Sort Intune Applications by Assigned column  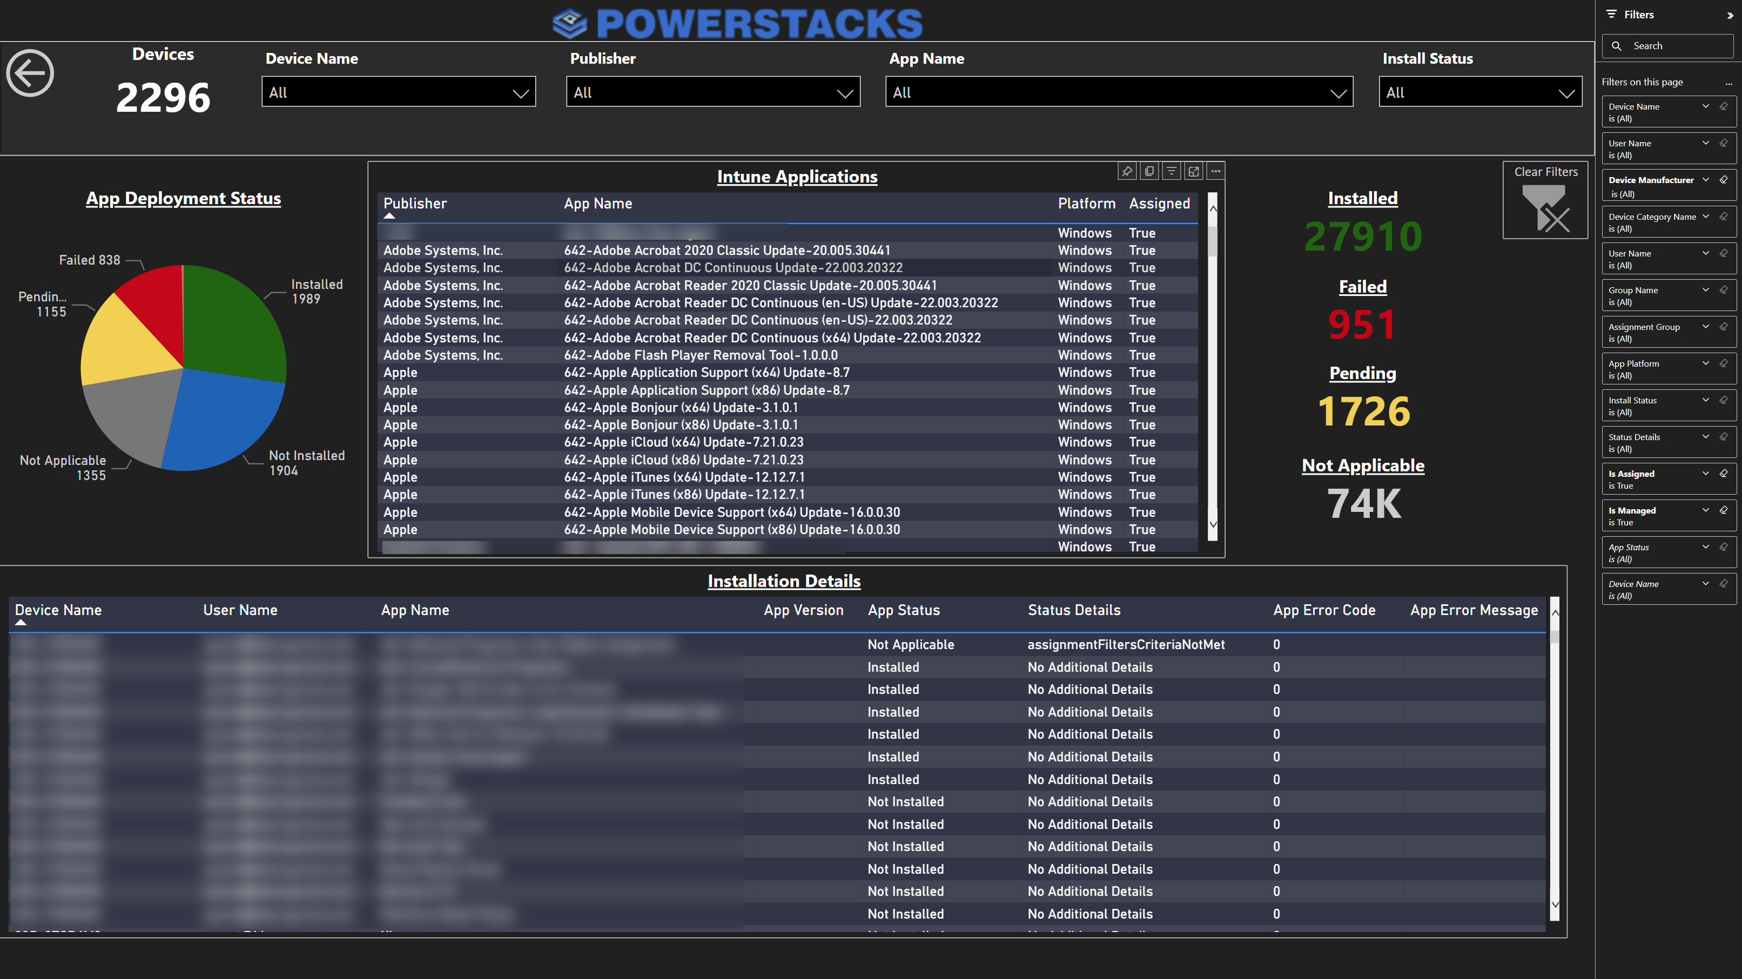tap(1159, 204)
